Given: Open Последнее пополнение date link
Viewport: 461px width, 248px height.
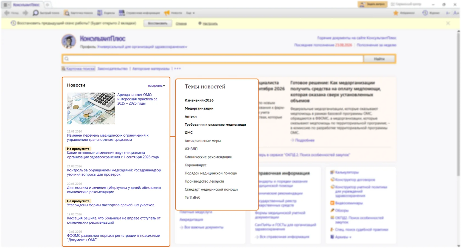Looking at the screenshot, I should (323, 45).
